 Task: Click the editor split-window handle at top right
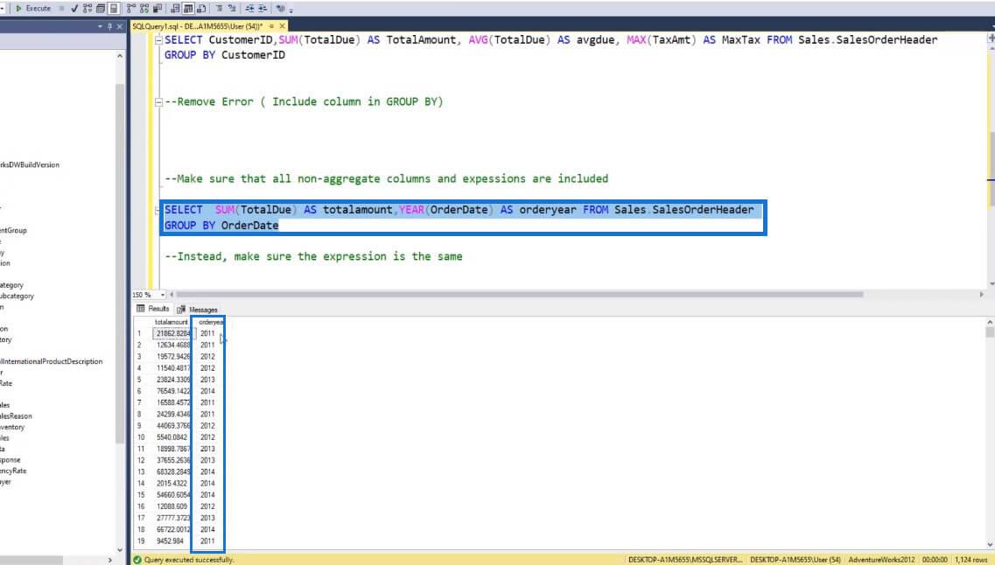(991, 38)
